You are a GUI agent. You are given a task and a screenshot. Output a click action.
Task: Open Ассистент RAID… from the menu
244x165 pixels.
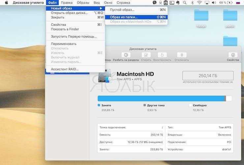[x=76, y=69]
